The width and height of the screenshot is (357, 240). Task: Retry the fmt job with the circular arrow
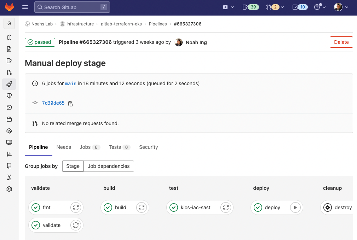[76, 207]
